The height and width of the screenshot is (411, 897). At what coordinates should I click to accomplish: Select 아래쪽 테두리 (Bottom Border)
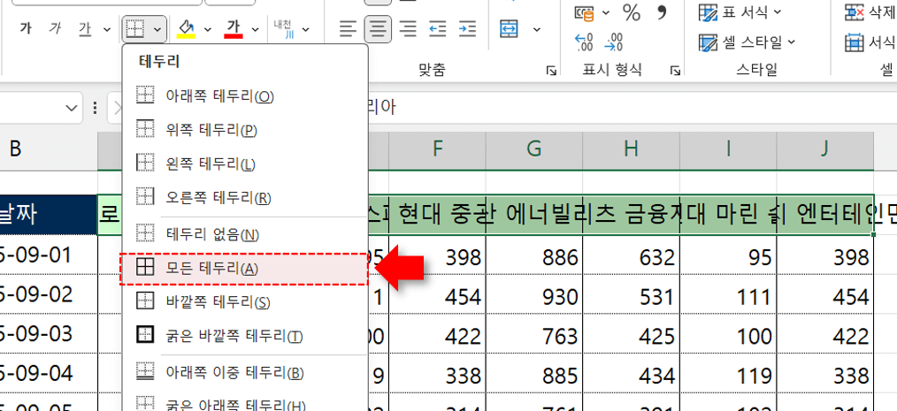click(245, 96)
